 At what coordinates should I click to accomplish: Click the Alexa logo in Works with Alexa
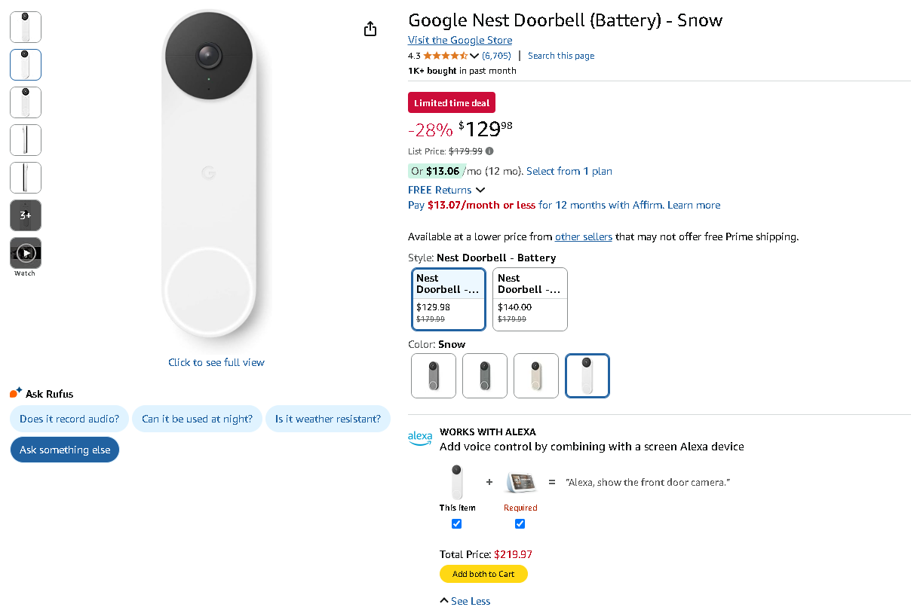(420, 438)
